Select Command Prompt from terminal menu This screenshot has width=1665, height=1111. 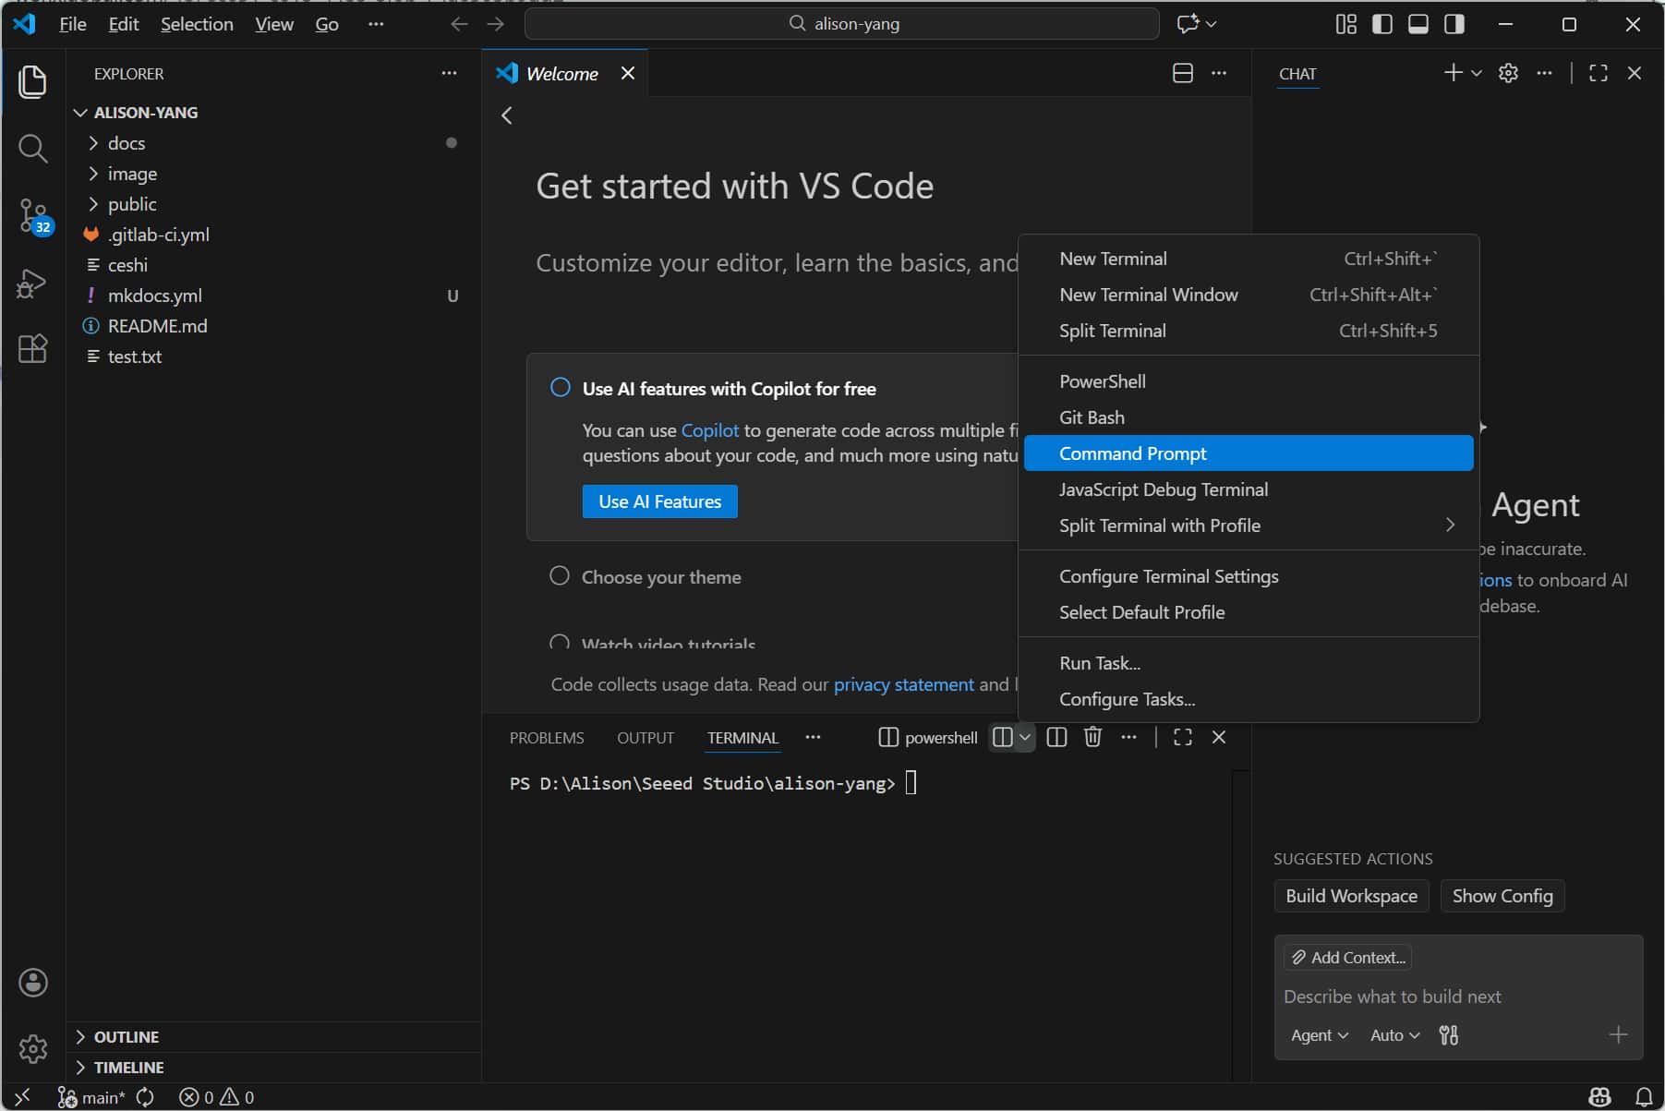[1133, 453]
